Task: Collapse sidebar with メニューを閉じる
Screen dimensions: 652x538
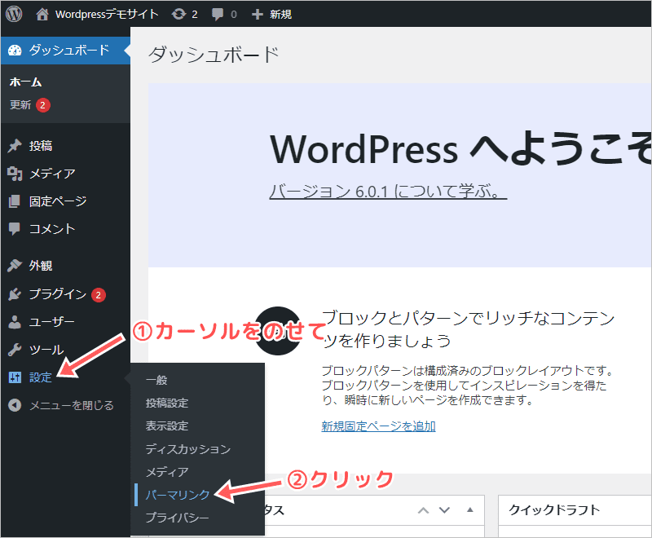Action: click(x=71, y=405)
